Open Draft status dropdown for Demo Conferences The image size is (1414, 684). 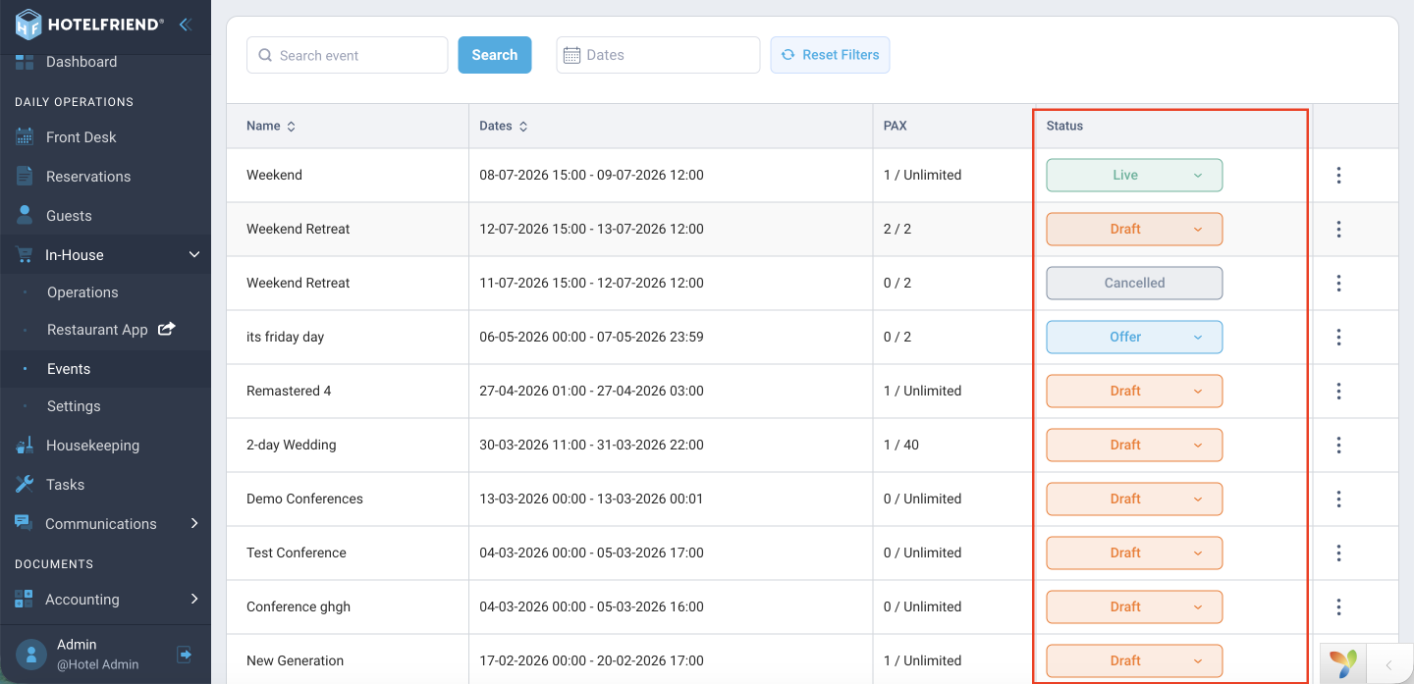click(x=1134, y=499)
